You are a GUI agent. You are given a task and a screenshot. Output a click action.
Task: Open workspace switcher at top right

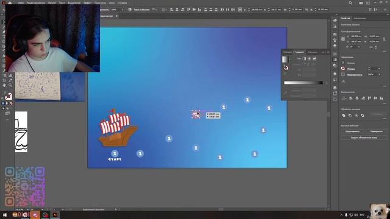[368, 3]
